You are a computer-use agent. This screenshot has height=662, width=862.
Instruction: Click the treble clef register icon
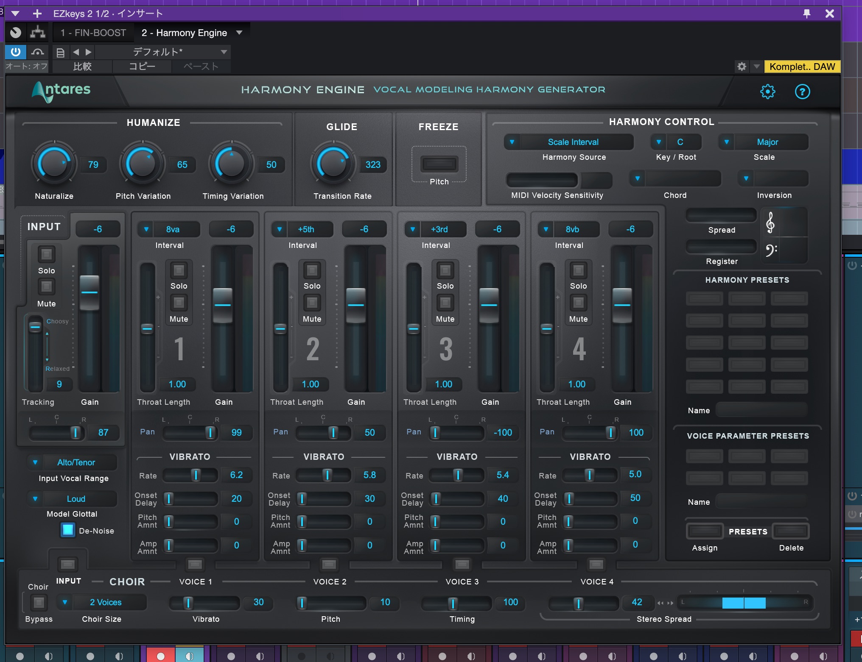click(770, 223)
